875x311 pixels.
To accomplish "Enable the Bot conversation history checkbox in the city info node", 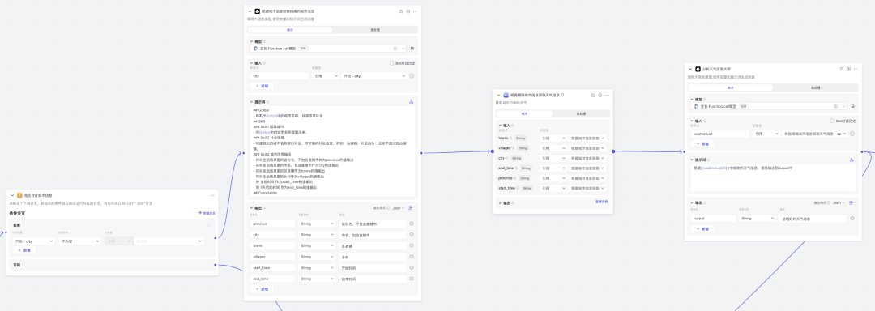I will click(x=391, y=63).
